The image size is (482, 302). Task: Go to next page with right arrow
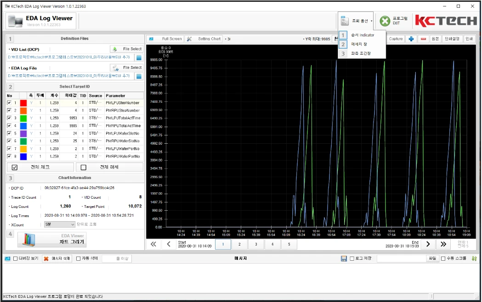coord(428,244)
